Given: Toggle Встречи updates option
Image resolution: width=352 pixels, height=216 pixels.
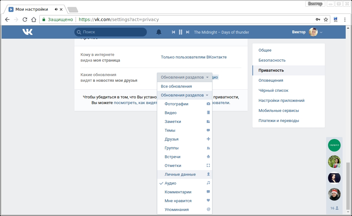Looking at the screenshot, I should (185, 157).
